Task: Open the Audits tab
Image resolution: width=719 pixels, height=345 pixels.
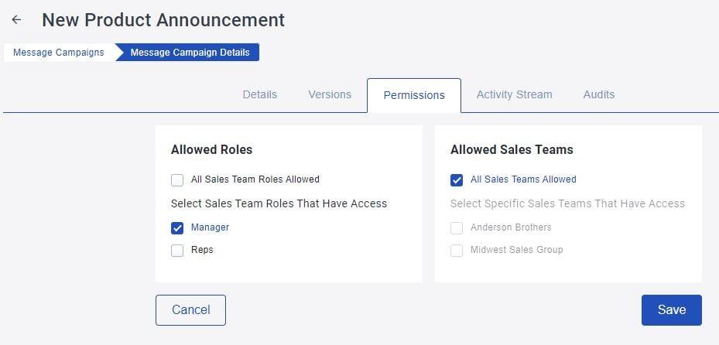Action: pyautogui.click(x=599, y=94)
